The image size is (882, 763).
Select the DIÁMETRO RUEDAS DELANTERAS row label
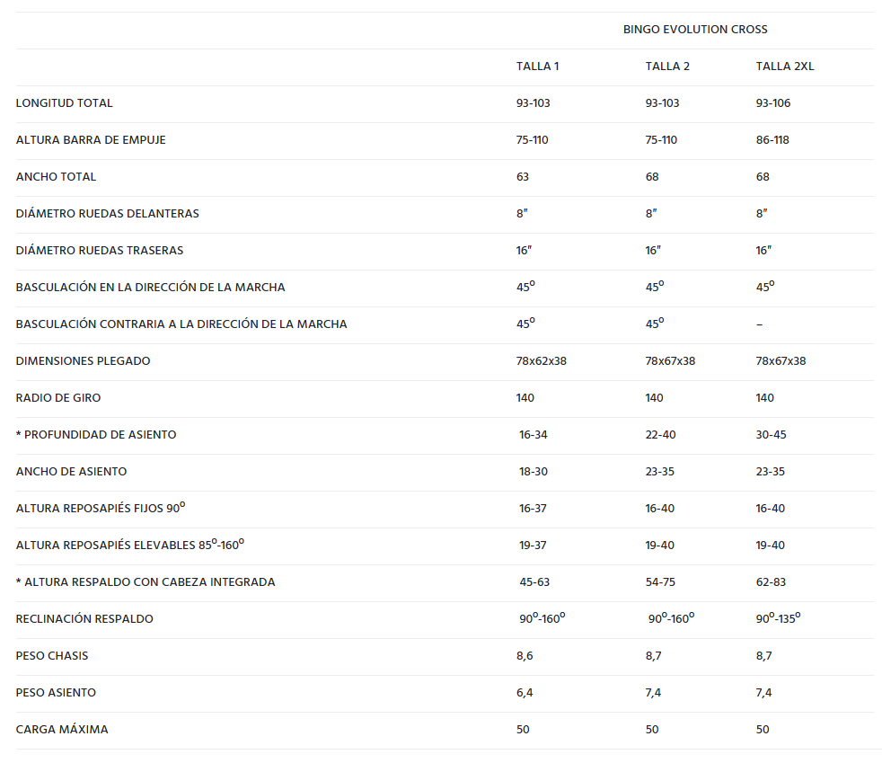[x=108, y=214]
